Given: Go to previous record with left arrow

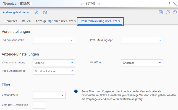Looking at the screenshot, I should [x=82, y=4].
